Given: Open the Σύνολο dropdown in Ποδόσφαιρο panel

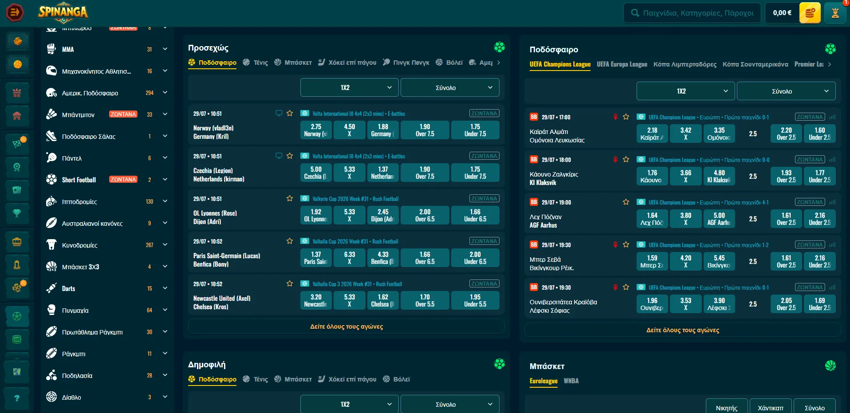Looking at the screenshot, I should [786, 91].
